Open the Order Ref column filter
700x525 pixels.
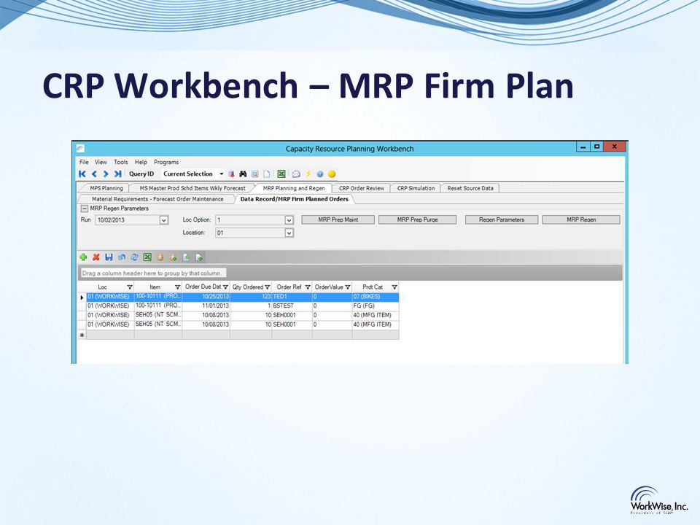pos(308,287)
